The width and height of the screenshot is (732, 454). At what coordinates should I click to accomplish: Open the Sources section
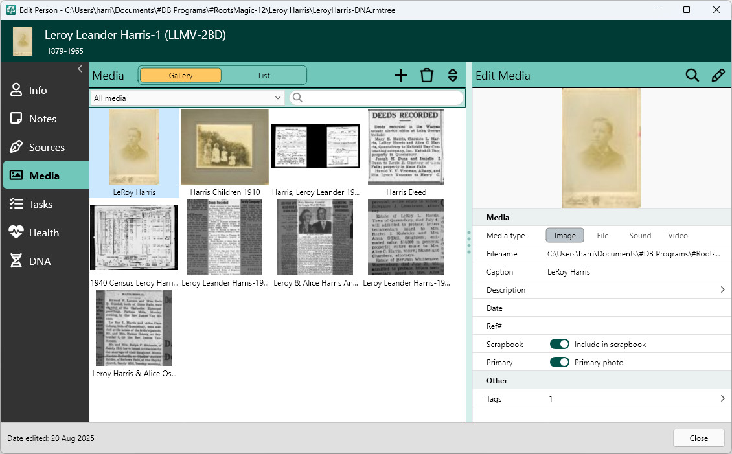click(x=45, y=148)
